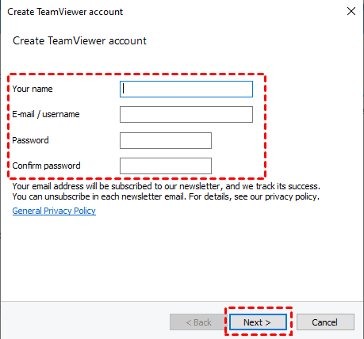Click into the Your name text field
Viewport: 364px width, 339px height.
[186, 90]
